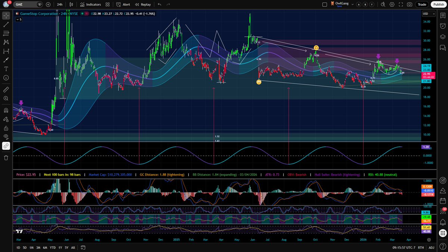Select the brush drawing tool
The height and width of the screenshot is (252, 448).
pos(6,60)
